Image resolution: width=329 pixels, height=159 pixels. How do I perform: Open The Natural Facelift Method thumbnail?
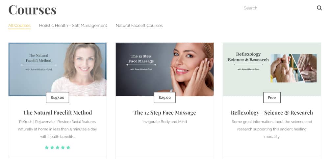(x=58, y=69)
